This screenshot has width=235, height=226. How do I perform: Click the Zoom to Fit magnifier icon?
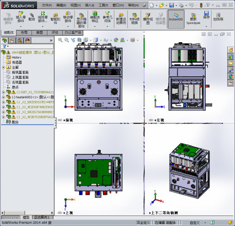60,40
